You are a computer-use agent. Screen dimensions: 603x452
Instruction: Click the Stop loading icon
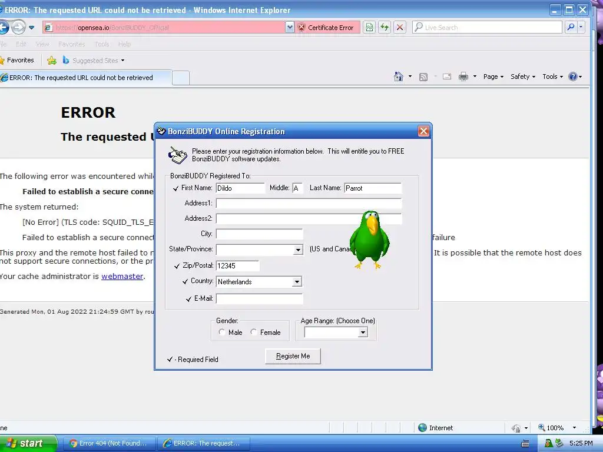pyautogui.click(x=400, y=27)
